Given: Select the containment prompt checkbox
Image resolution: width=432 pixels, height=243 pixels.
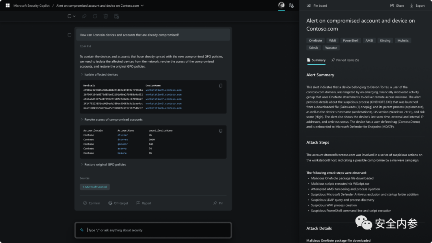Looking at the screenshot, I should (70, 35).
